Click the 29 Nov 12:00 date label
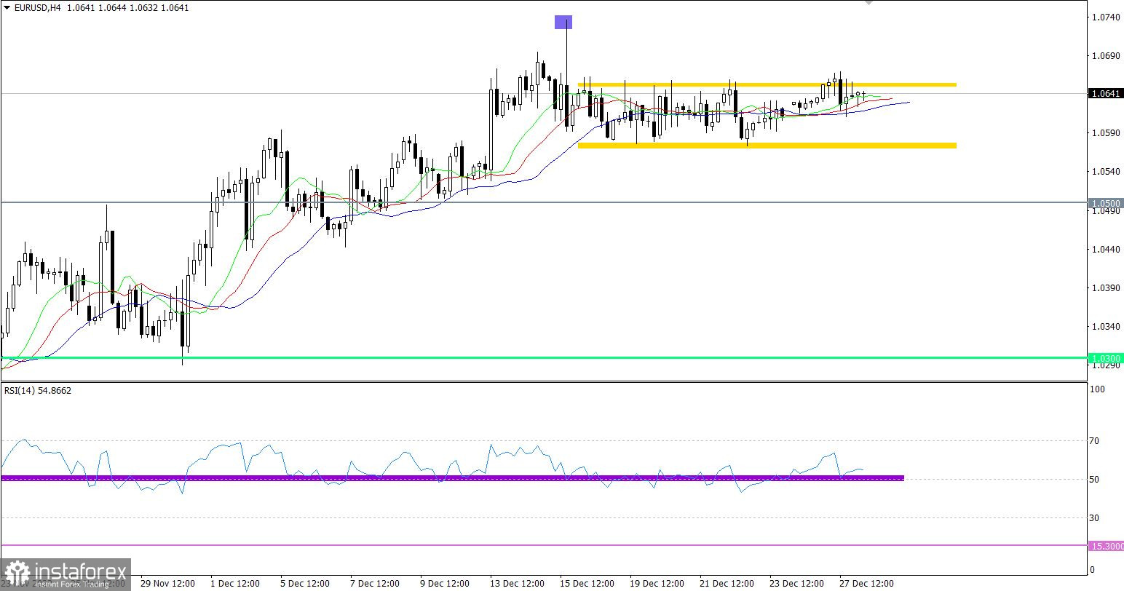Image resolution: width=1124 pixels, height=591 pixels. [167, 584]
